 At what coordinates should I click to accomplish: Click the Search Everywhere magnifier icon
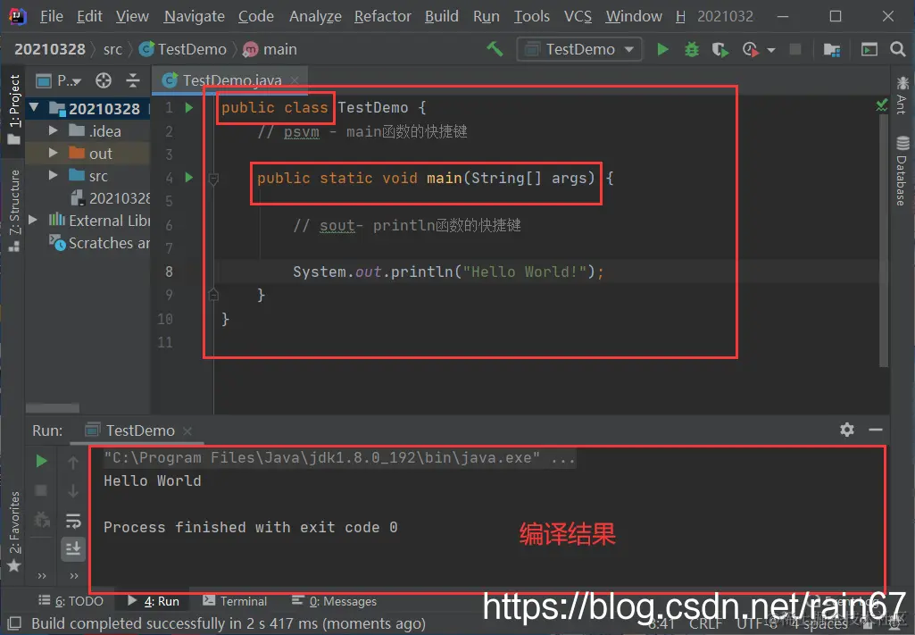coord(898,49)
